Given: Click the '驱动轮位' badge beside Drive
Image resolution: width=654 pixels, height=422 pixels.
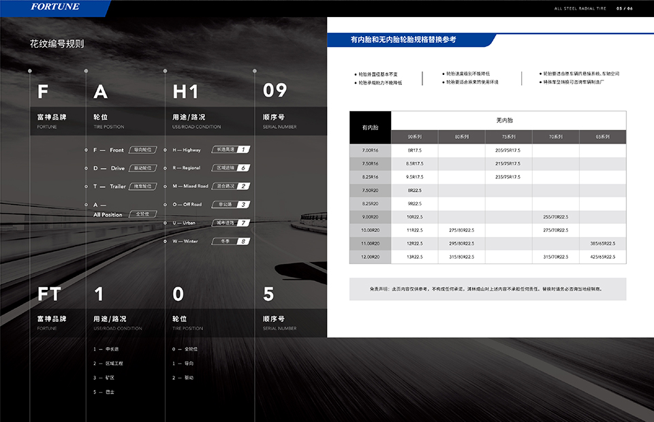Looking at the screenshot, I should [143, 168].
